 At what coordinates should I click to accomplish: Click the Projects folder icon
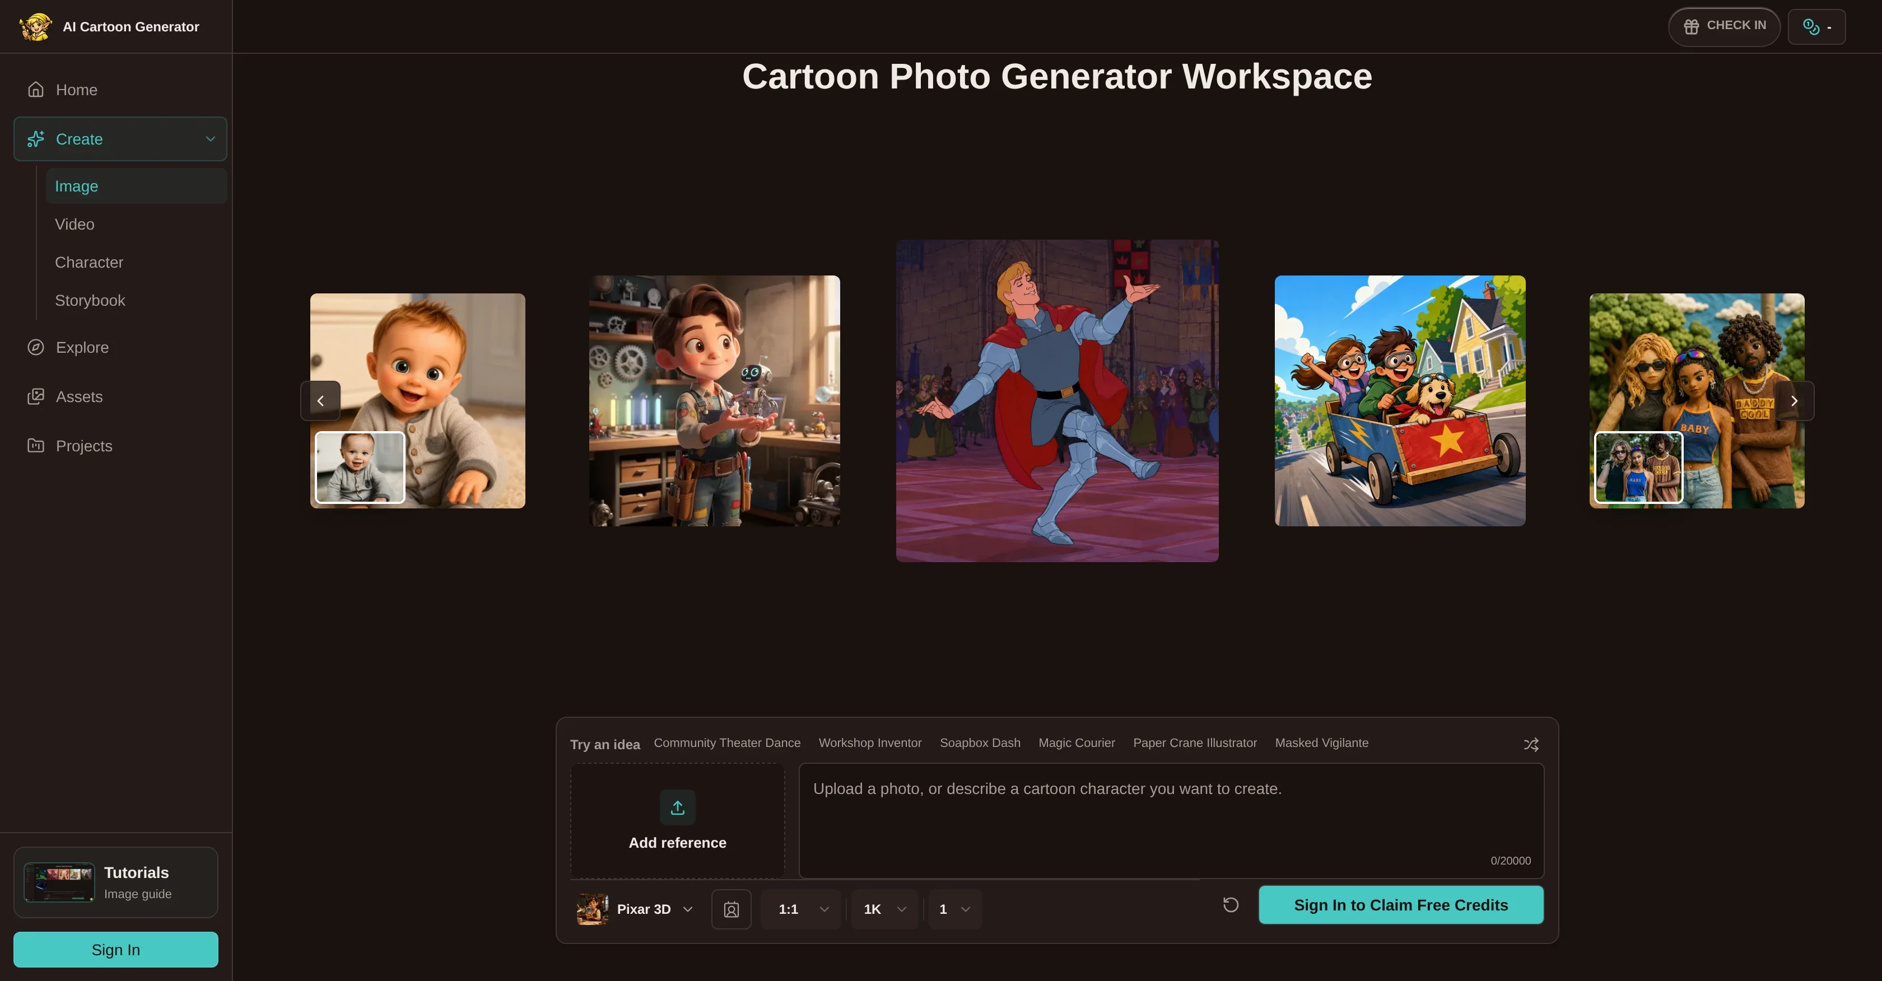click(x=36, y=446)
